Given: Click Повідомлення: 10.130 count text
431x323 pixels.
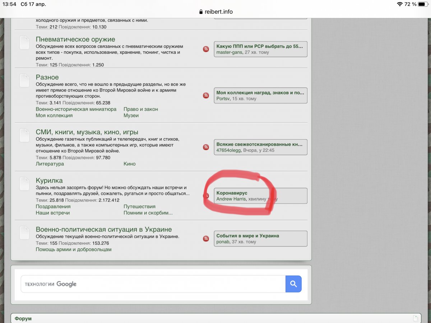Looking at the screenshot, I should tap(83, 27).
